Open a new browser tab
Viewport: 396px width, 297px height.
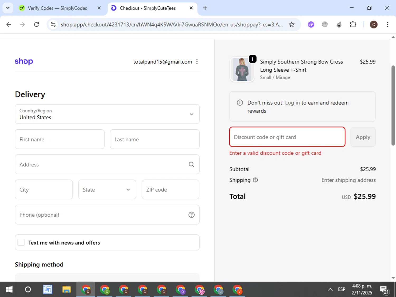205,8
